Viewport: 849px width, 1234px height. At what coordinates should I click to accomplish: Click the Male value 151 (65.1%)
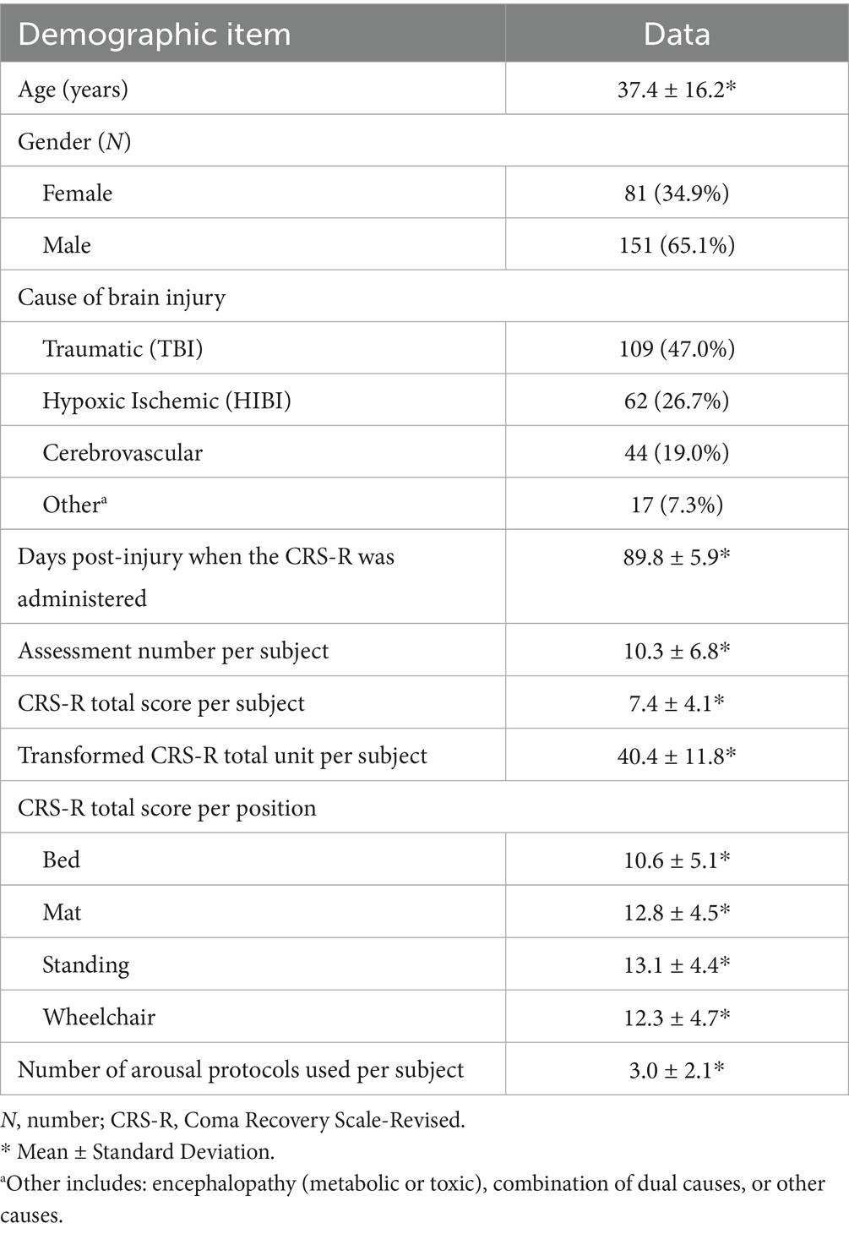click(x=677, y=245)
